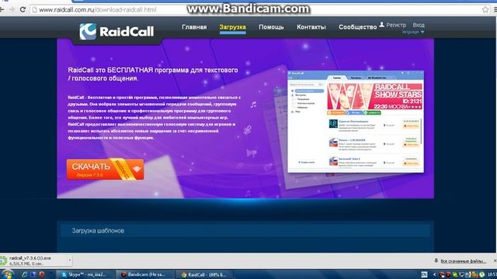Click the download file icon in downloads bar
Viewport: 497px width, 279px height.
pyautogui.click(x=3, y=260)
